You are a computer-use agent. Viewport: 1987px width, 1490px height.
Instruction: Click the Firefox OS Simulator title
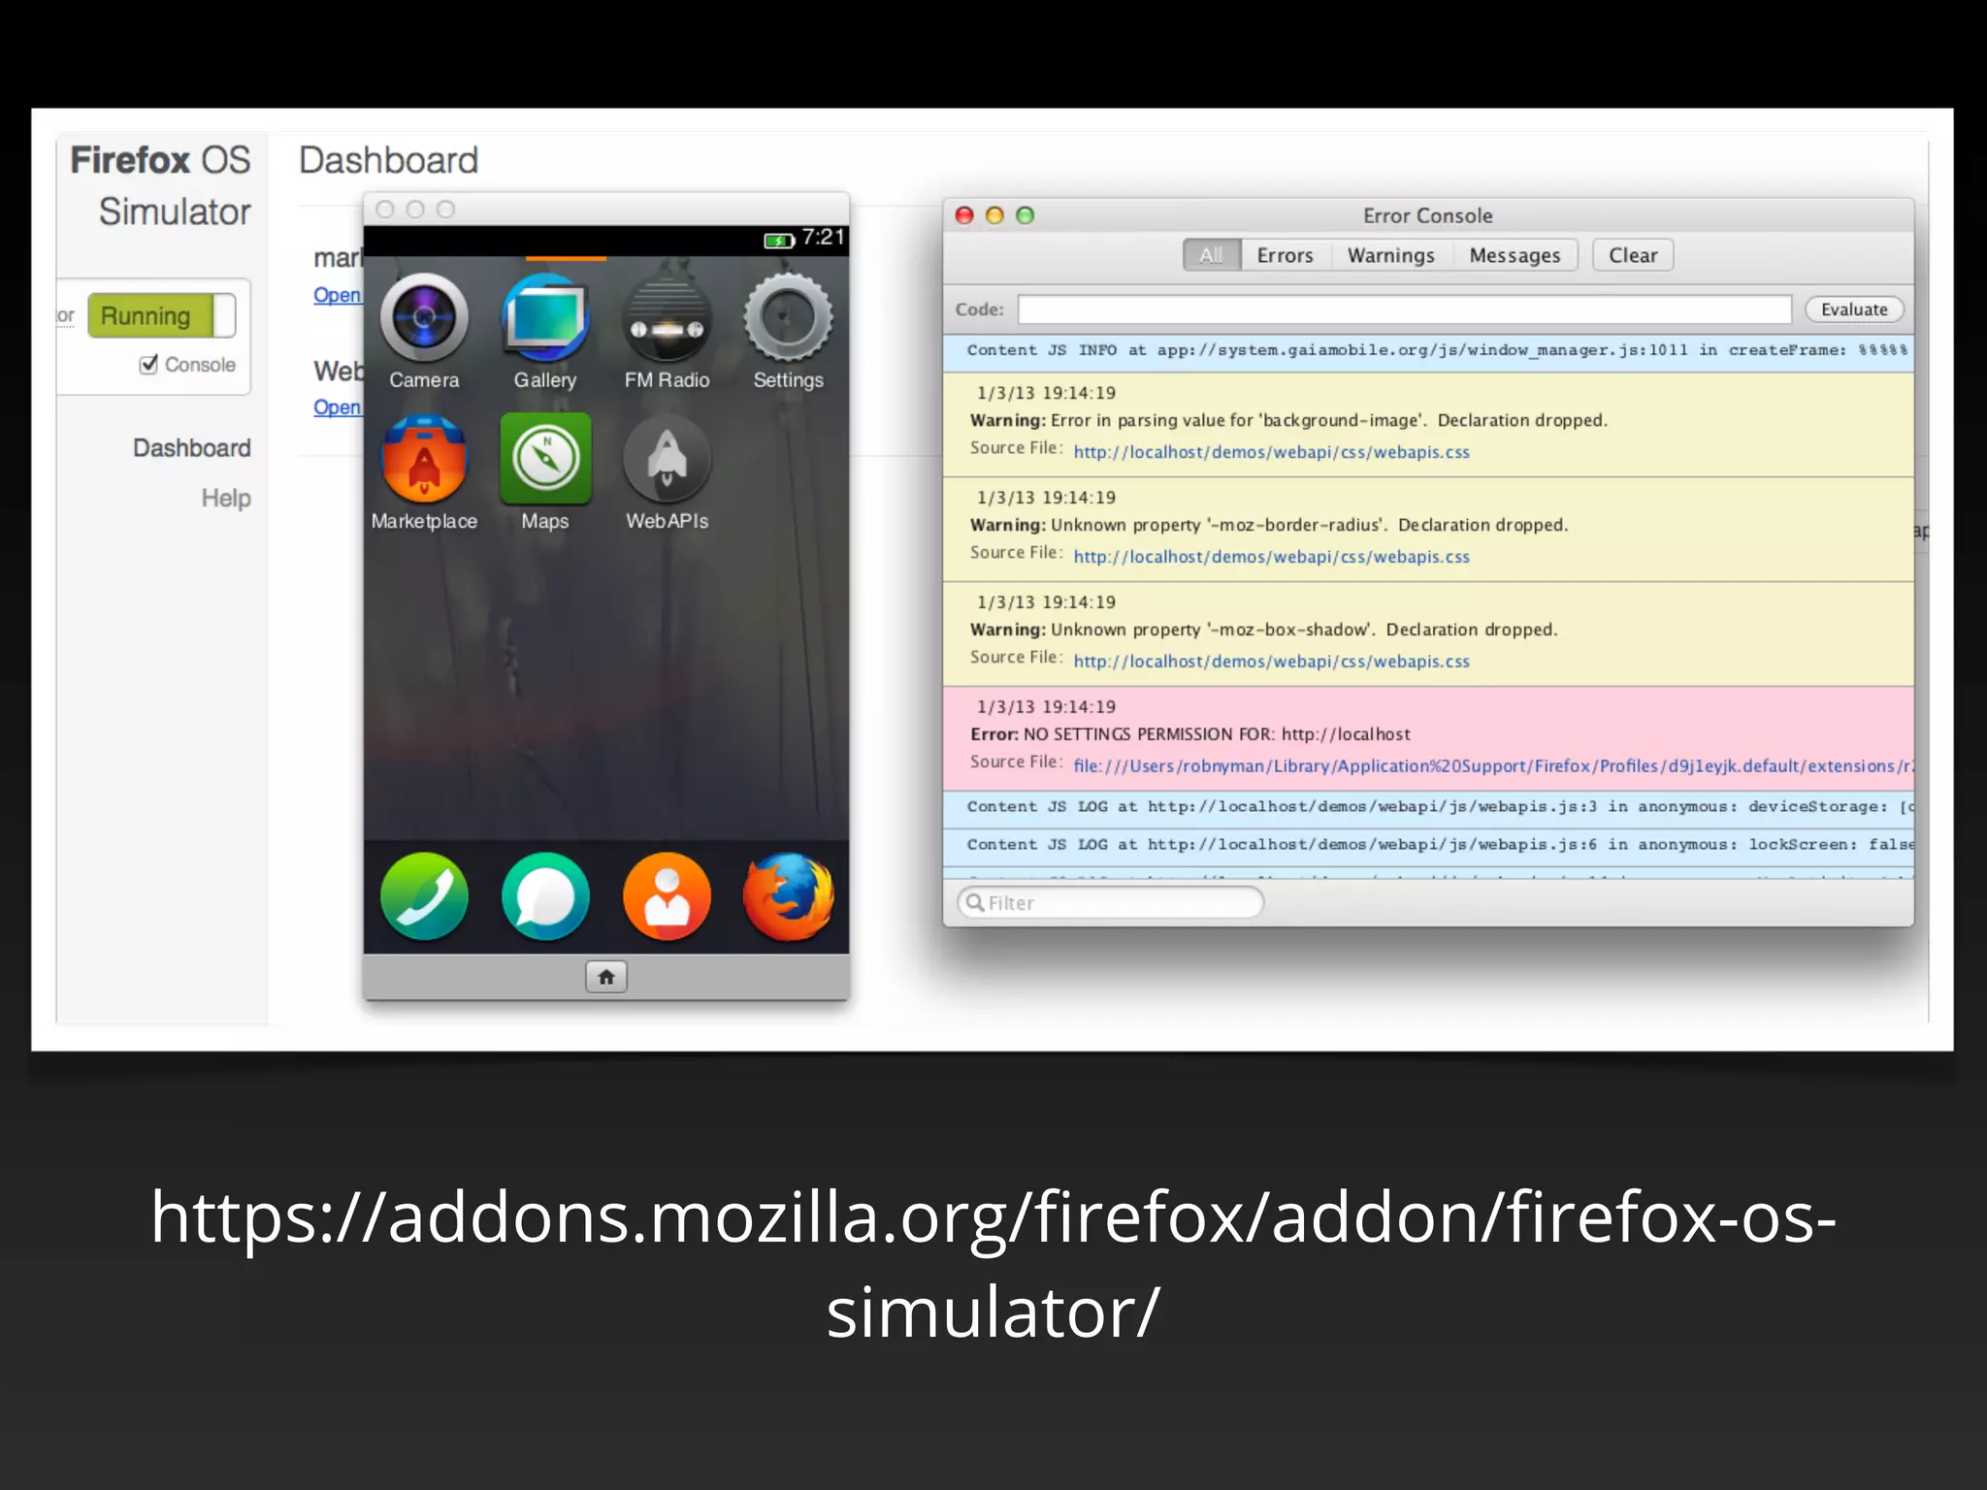tap(161, 185)
